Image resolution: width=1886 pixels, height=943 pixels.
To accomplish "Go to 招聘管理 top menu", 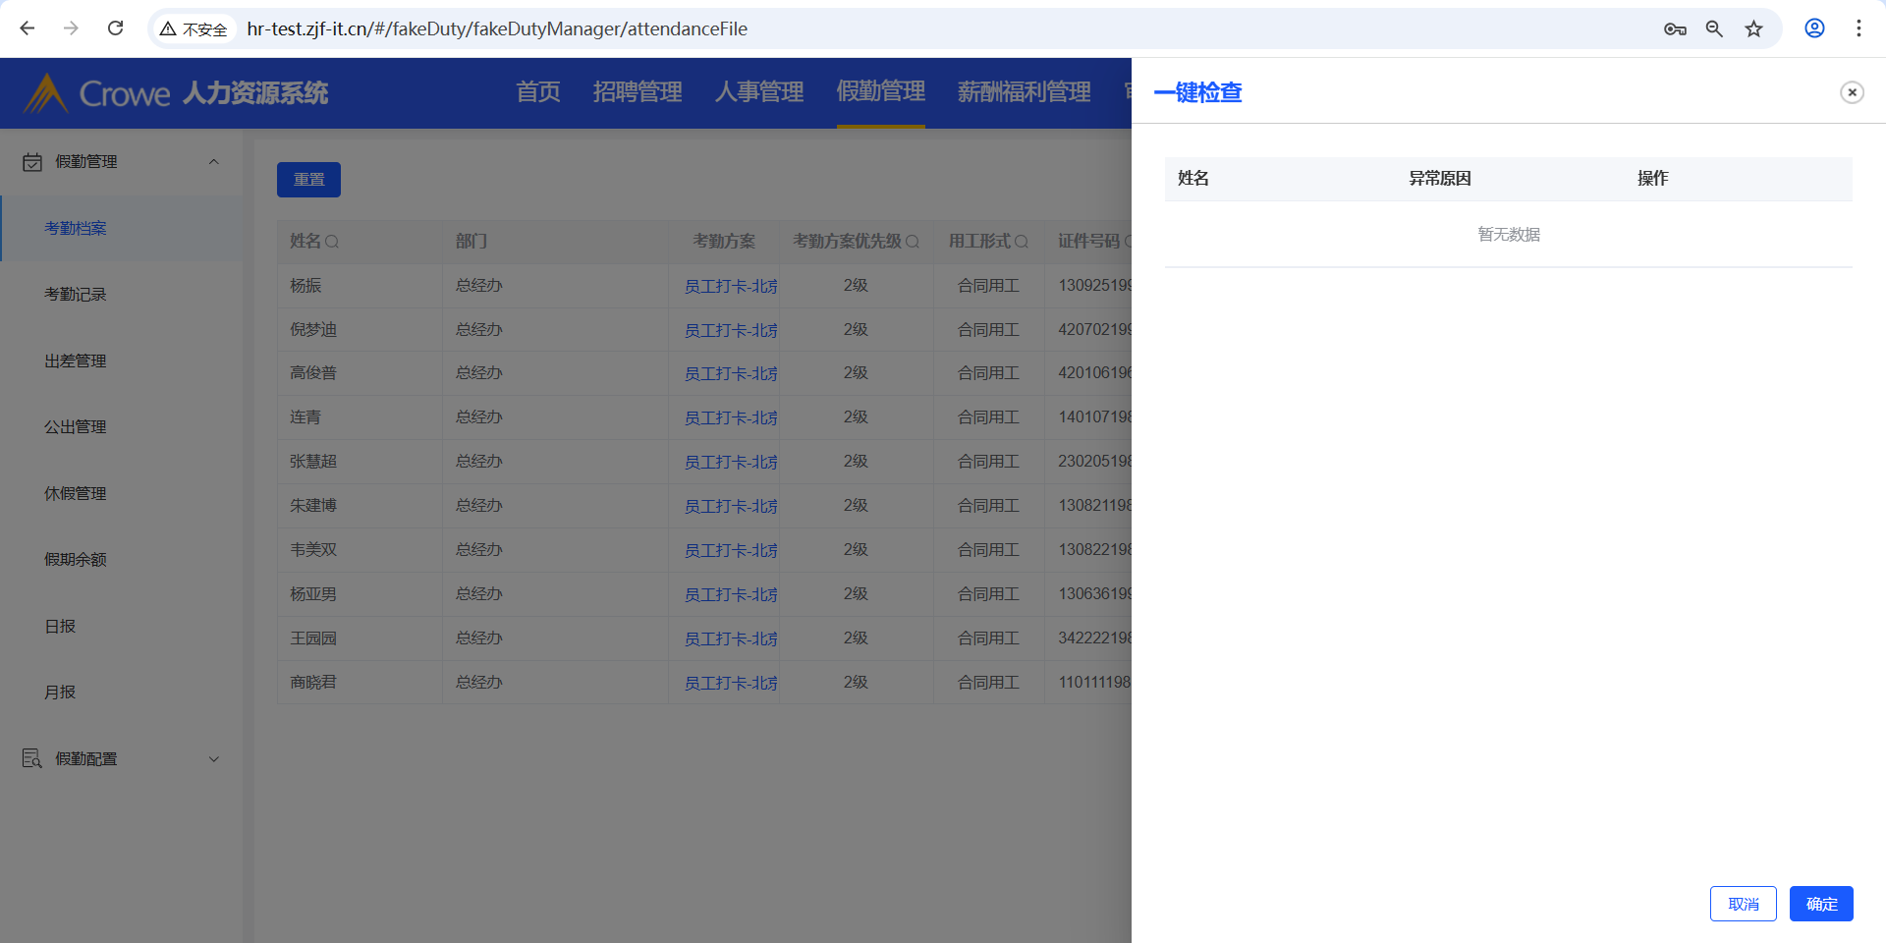I will click(x=638, y=92).
